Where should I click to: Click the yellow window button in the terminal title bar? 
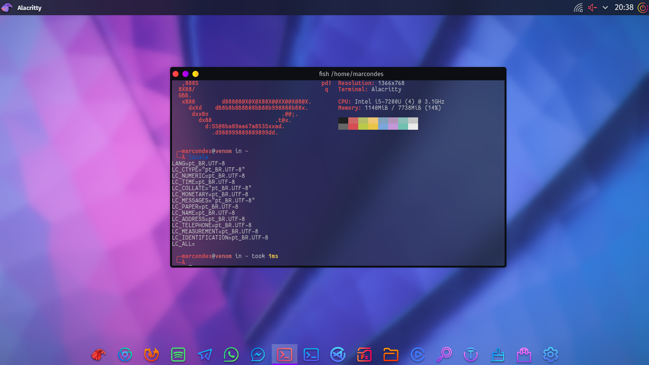click(195, 74)
